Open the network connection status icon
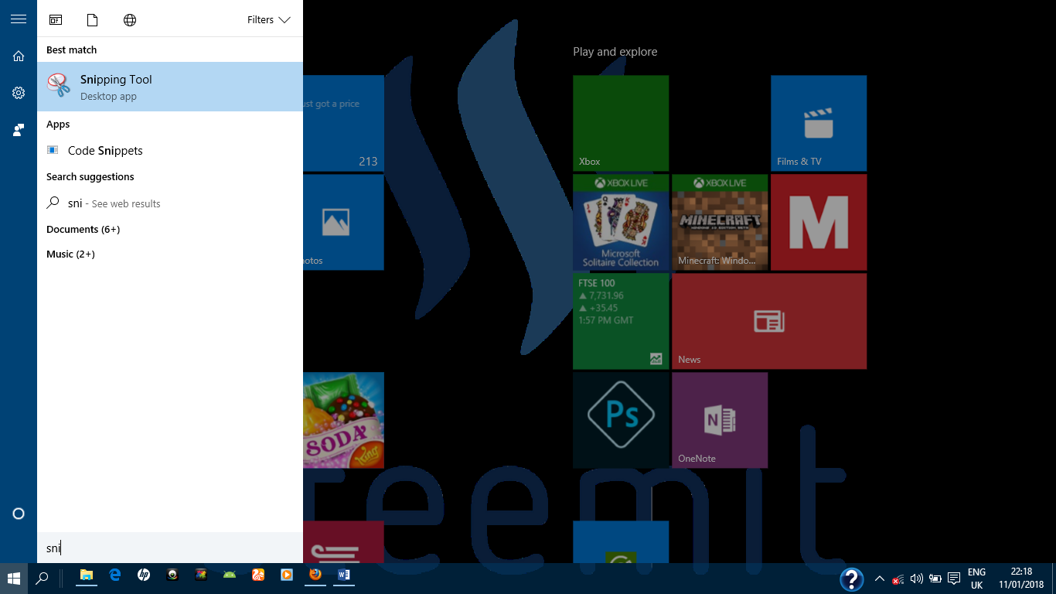1056x594 pixels. click(x=898, y=579)
